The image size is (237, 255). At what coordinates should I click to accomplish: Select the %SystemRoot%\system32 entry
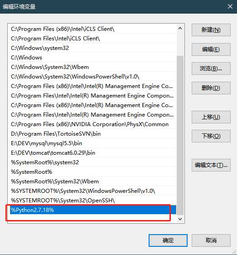[93, 162]
